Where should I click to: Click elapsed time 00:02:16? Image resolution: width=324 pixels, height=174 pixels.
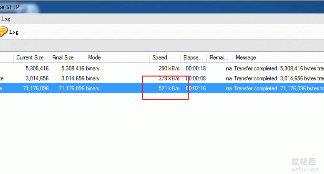pos(196,88)
